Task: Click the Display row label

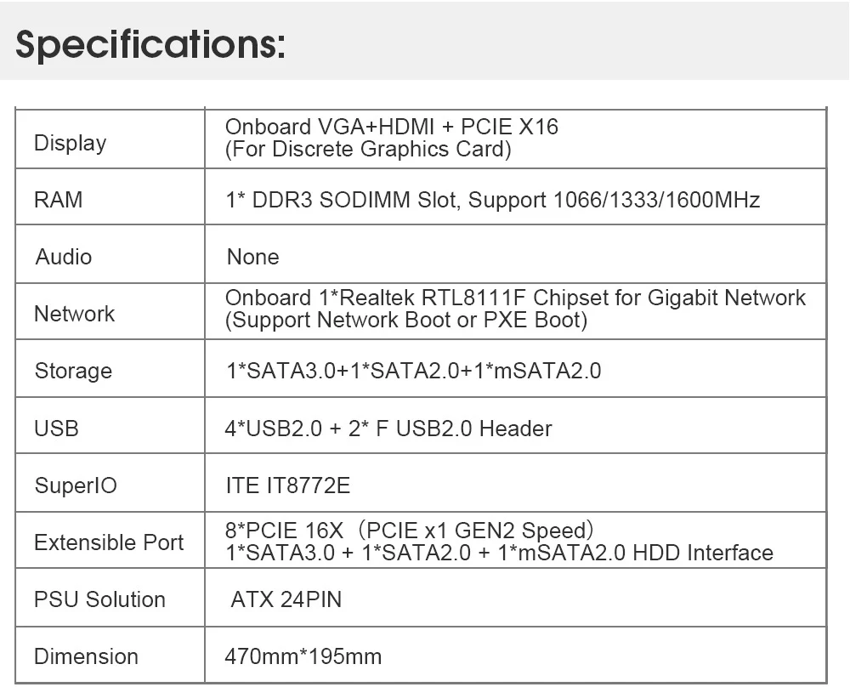Action: pos(70,143)
